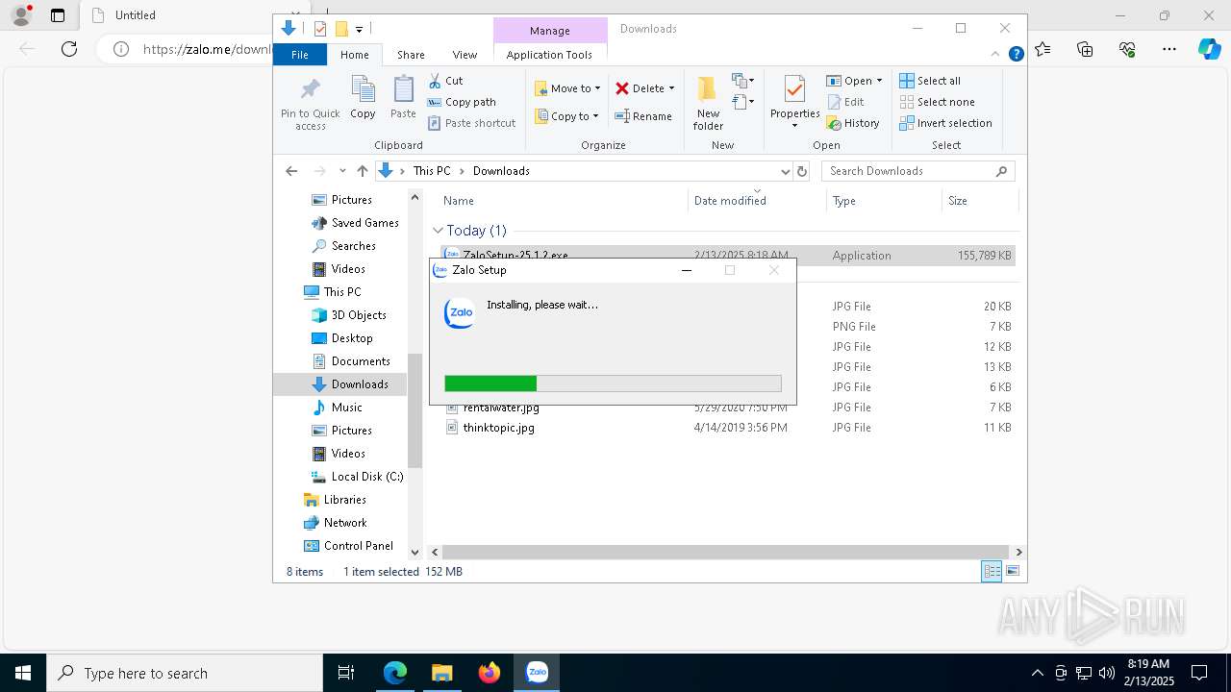This screenshot has width=1231, height=692.
Task: Click Explorer back navigation arrow
Action: 291,171
